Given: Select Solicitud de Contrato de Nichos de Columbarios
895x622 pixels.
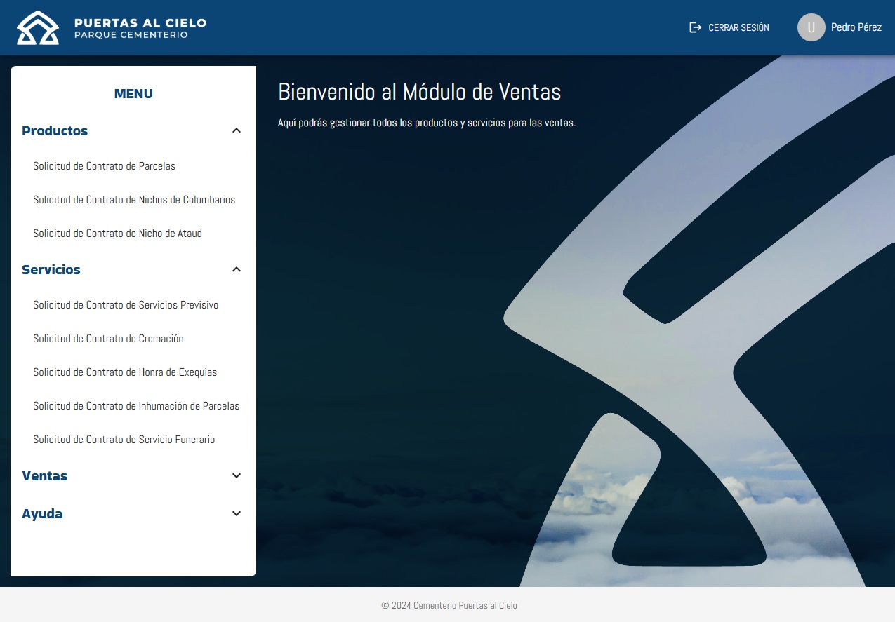Looking at the screenshot, I should [x=134, y=200].
